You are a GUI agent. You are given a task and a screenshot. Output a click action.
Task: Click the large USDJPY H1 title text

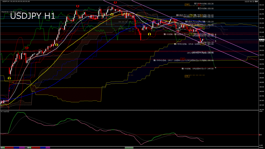pos(32,16)
